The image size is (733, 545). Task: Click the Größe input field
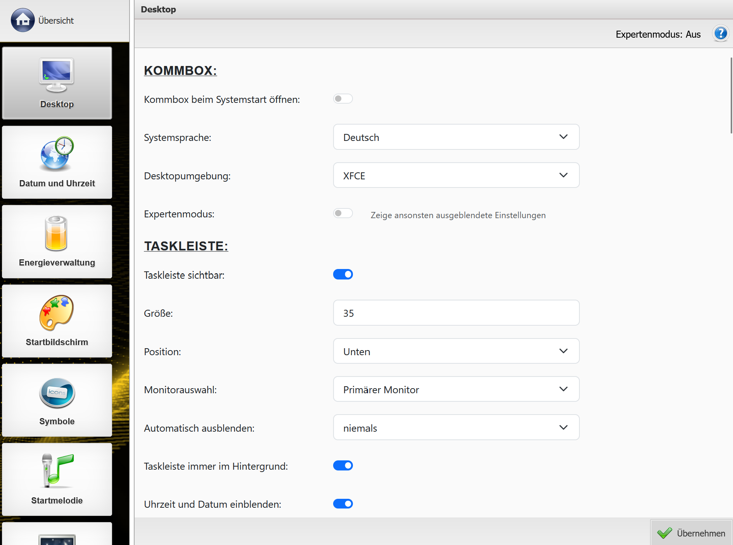pos(456,313)
